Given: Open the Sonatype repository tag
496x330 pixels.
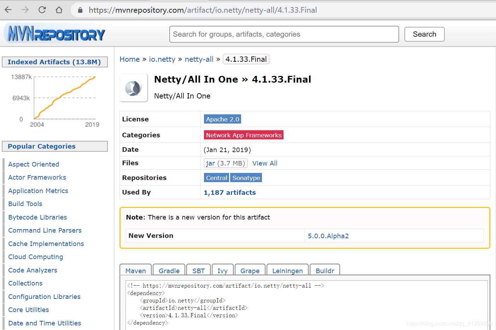Looking at the screenshot, I should [x=246, y=178].
